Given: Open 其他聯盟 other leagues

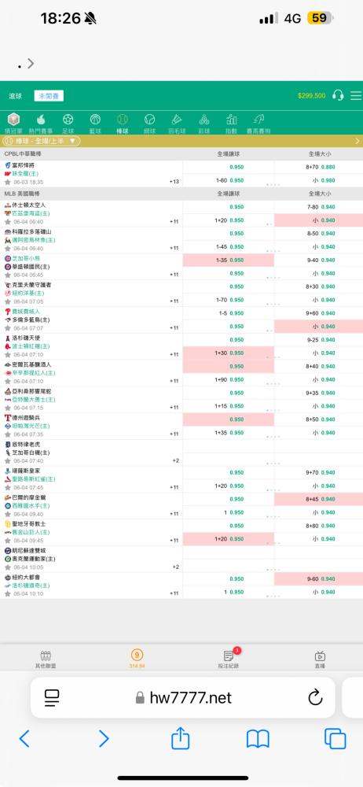Looking at the screenshot, I should tap(46, 659).
